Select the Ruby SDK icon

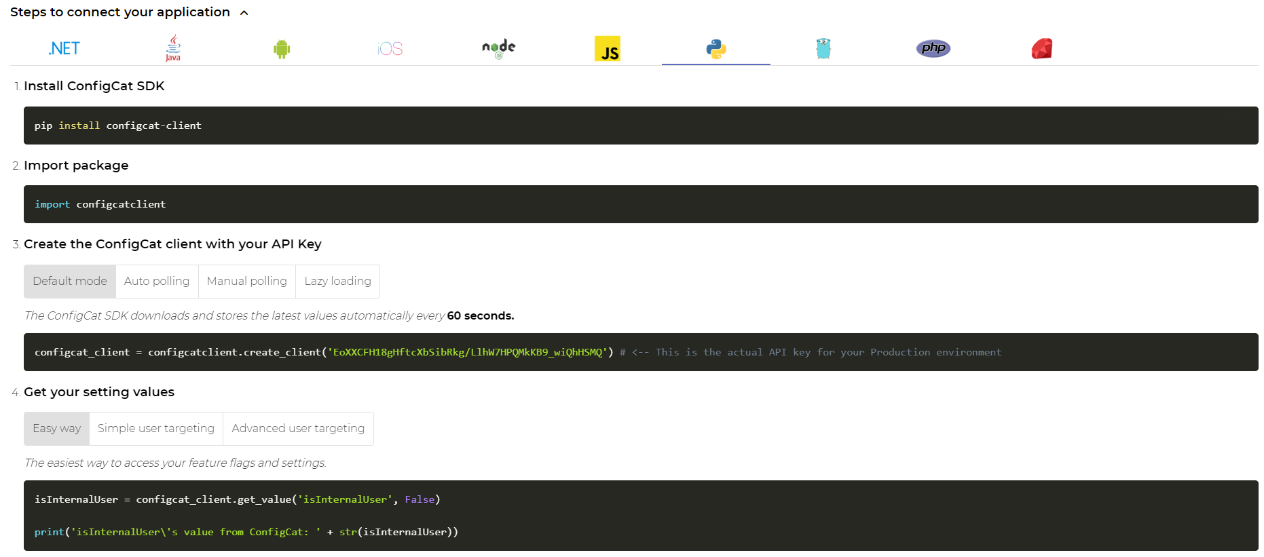1042,49
